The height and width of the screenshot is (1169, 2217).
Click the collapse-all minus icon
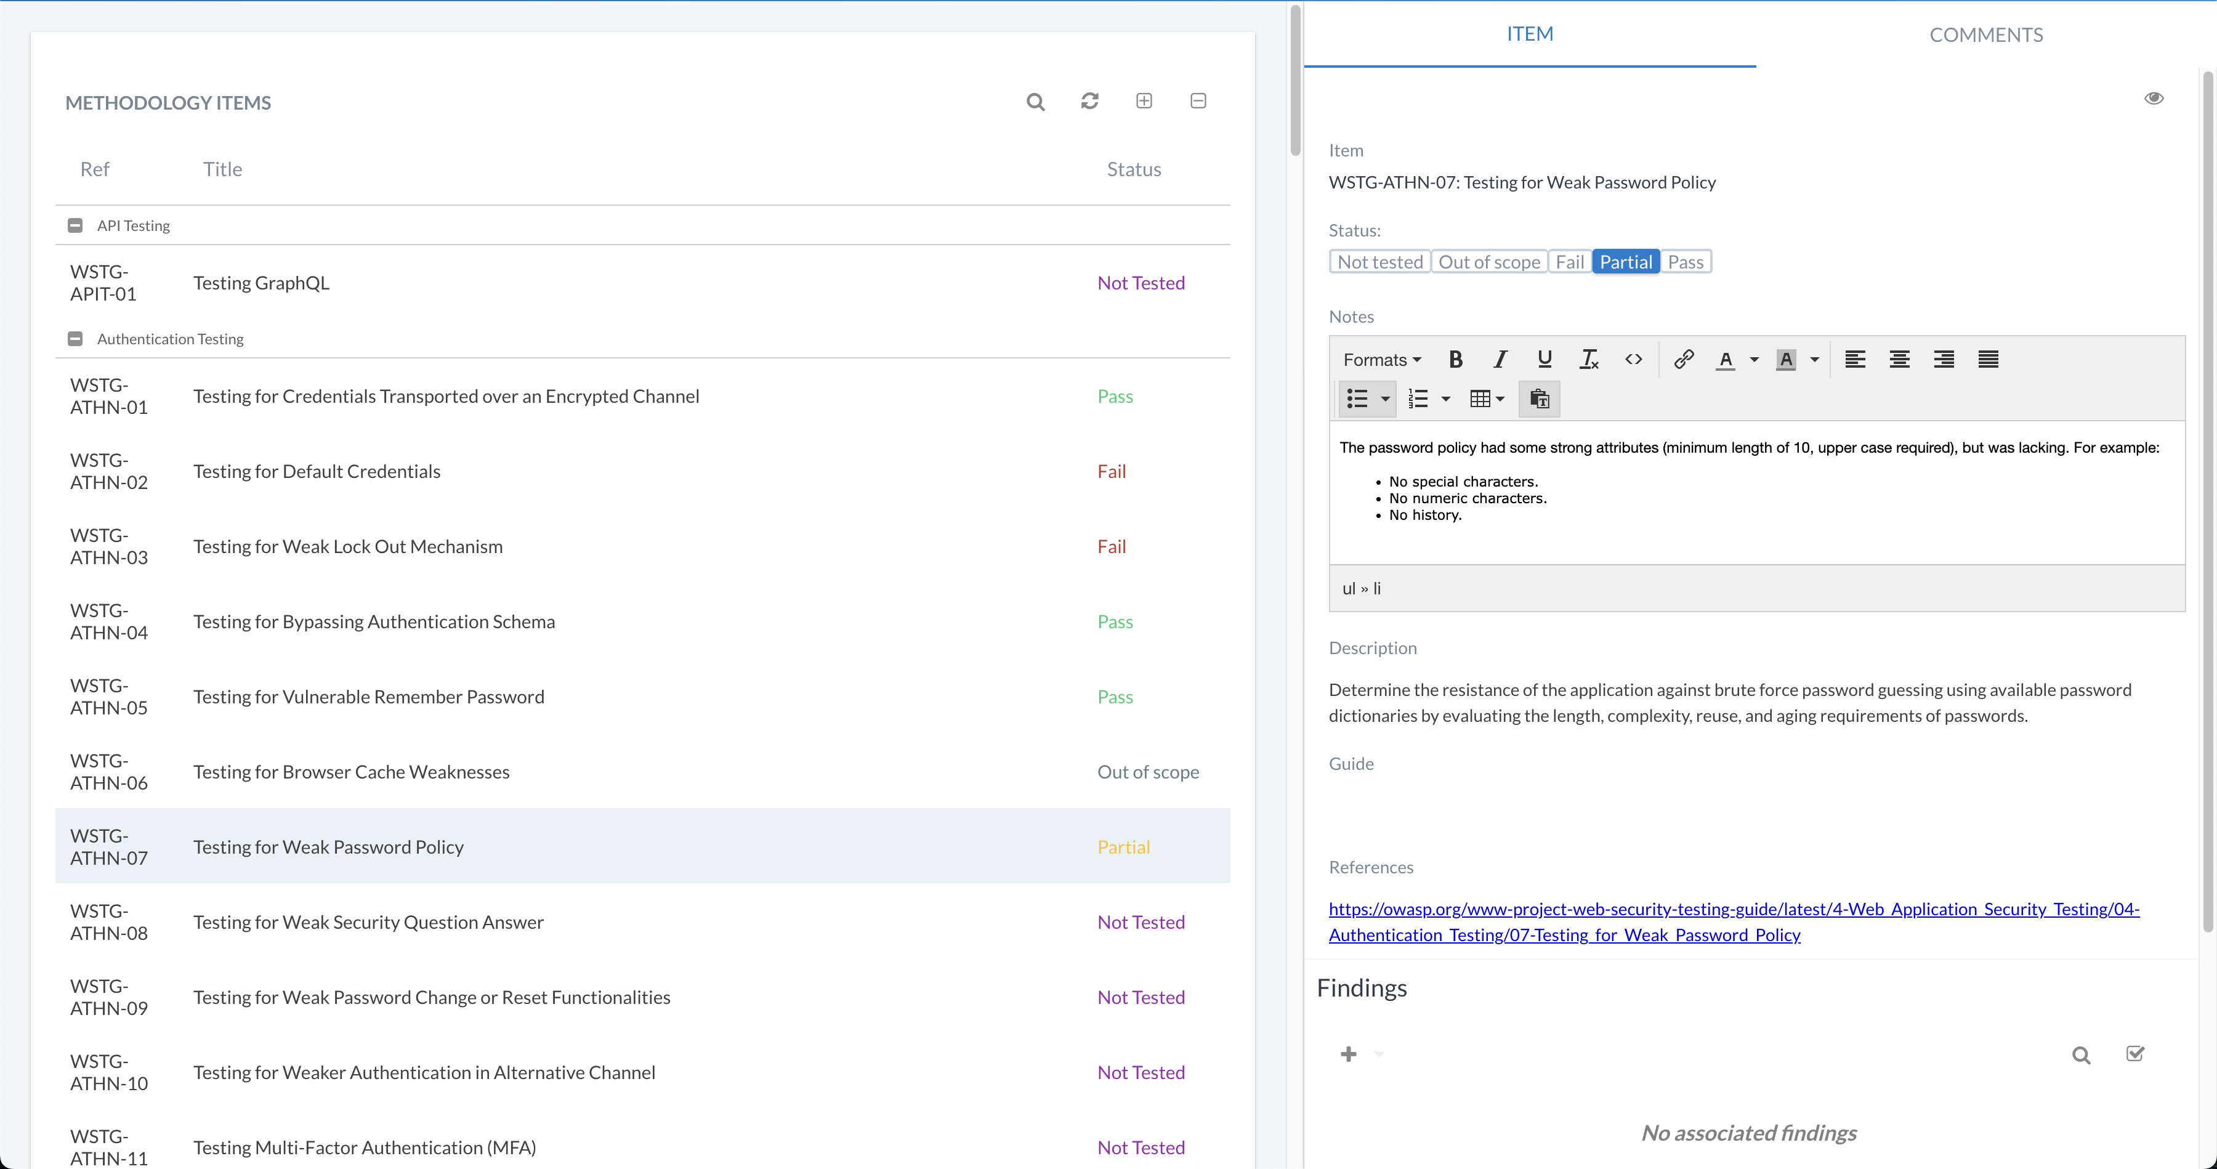1198,102
